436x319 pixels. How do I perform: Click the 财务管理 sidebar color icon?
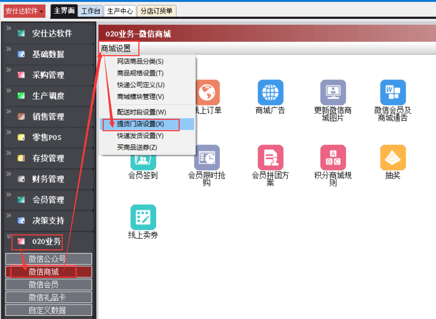[21, 179]
